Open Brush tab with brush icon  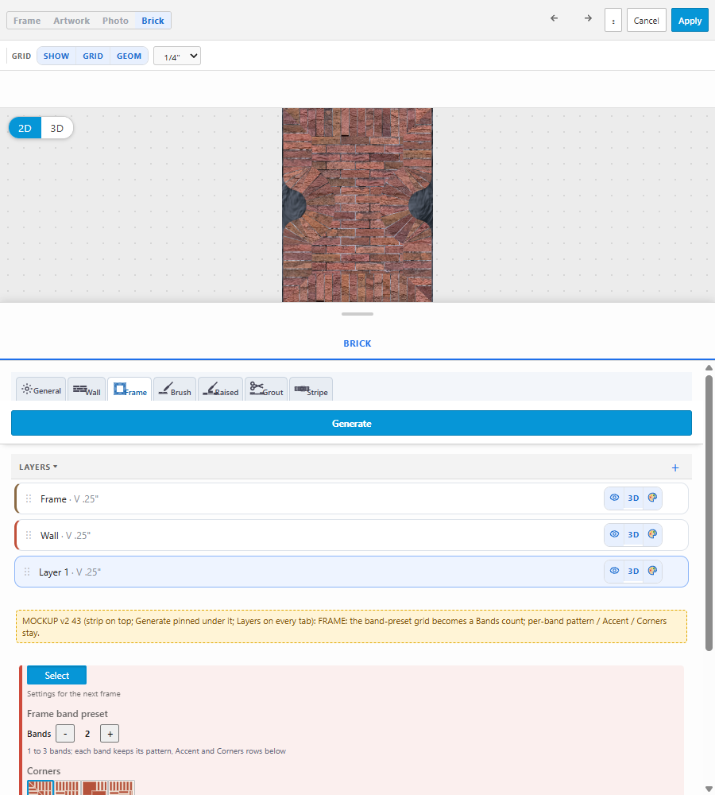pyautogui.click(x=175, y=390)
